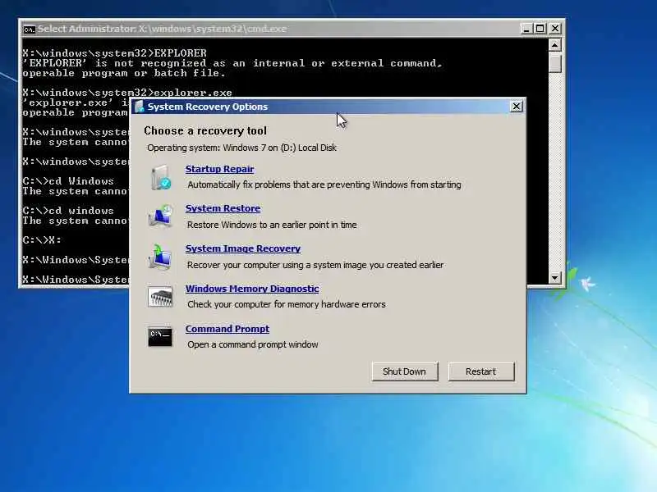Click 'Restore Windows to an earlier point in time' text
The width and height of the screenshot is (657, 492).
tap(272, 225)
